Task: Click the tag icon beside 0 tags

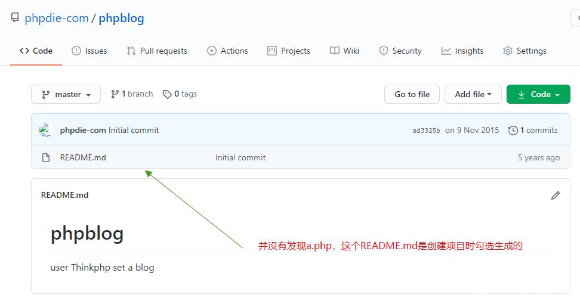Action: click(167, 94)
